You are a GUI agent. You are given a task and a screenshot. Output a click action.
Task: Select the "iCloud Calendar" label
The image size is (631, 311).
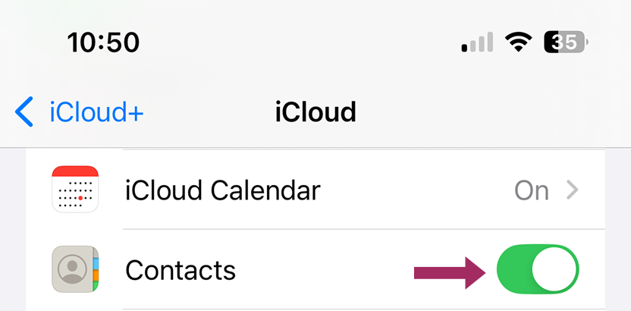tap(222, 190)
